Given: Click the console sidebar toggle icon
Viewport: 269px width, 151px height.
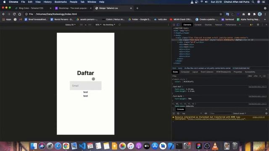Looking at the screenshot, I should tap(174, 114).
